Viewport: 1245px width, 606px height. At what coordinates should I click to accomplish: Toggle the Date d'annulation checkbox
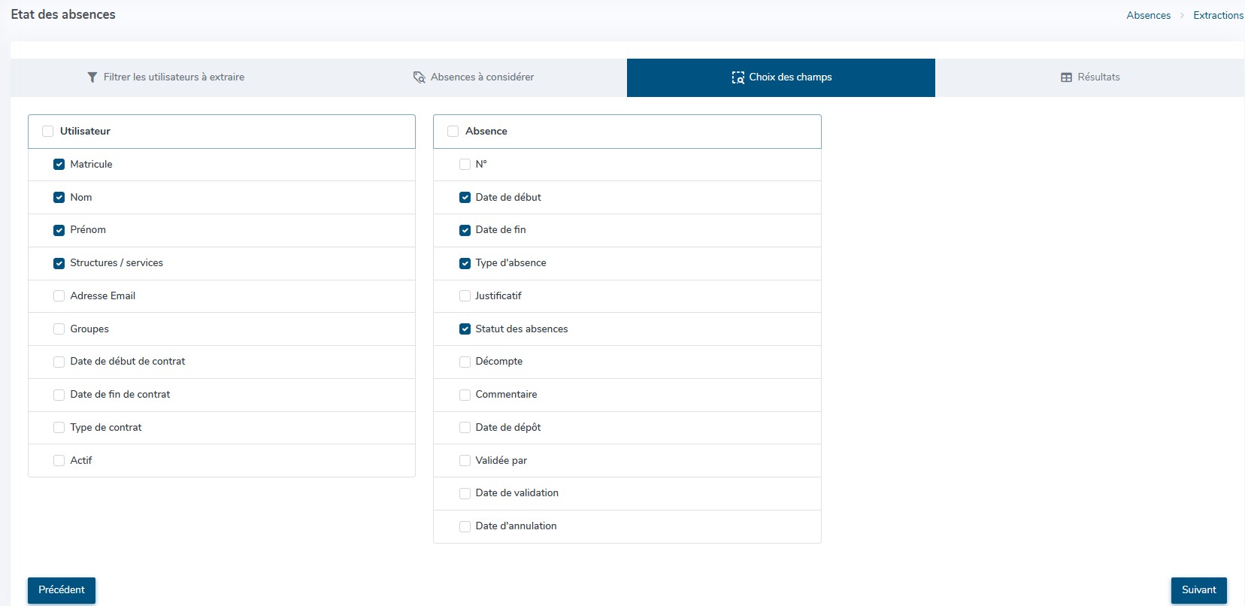[x=465, y=526]
